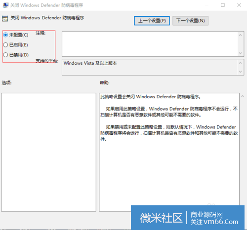Click the comment box scroll down arrow
The height and width of the screenshot is (230, 247).
[x=241, y=53]
